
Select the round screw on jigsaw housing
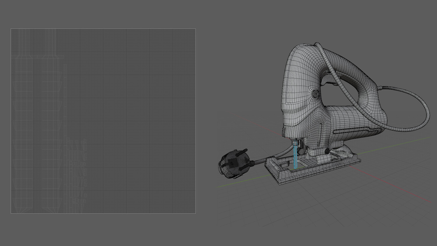pyautogui.click(x=315, y=94)
